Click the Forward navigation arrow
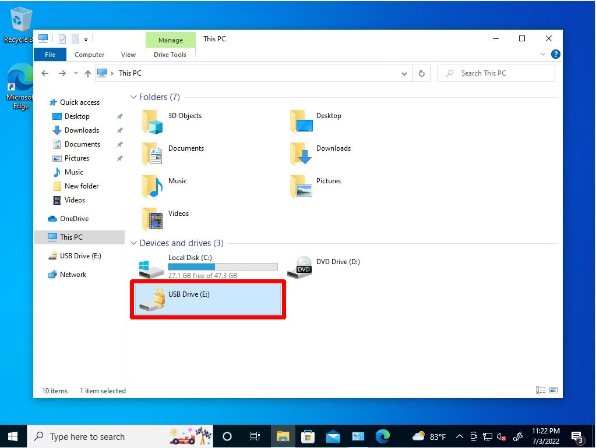 point(62,73)
